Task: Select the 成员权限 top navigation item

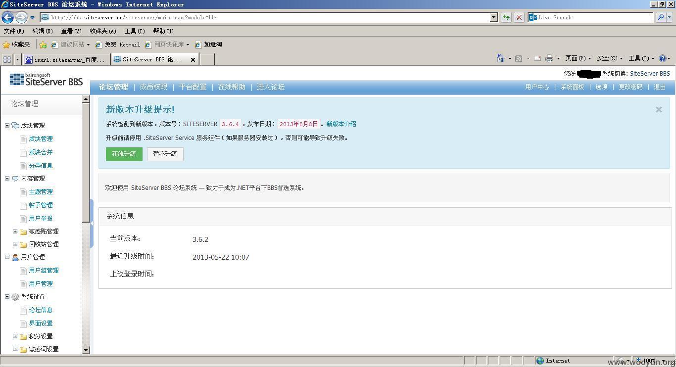Action: click(153, 87)
